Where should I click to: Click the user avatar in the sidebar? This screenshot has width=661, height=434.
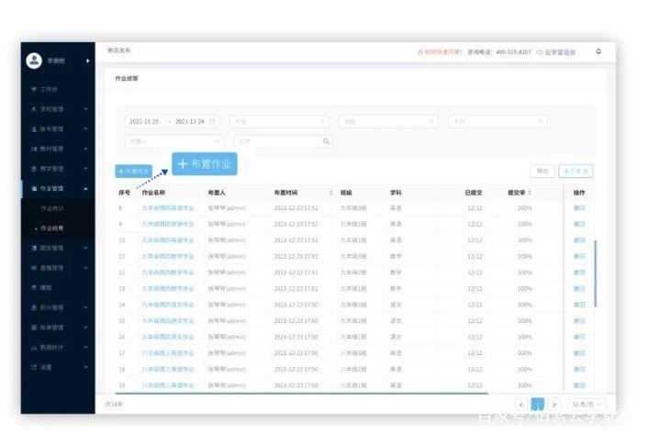coord(34,61)
